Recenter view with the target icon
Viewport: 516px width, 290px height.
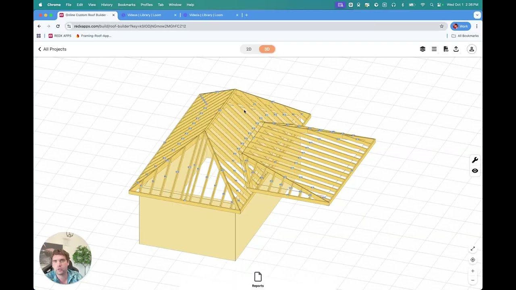click(473, 260)
